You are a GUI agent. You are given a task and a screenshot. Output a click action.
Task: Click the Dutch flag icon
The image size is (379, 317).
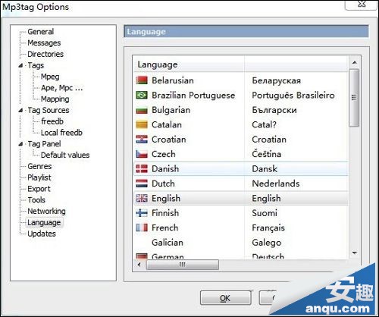[142, 184]
